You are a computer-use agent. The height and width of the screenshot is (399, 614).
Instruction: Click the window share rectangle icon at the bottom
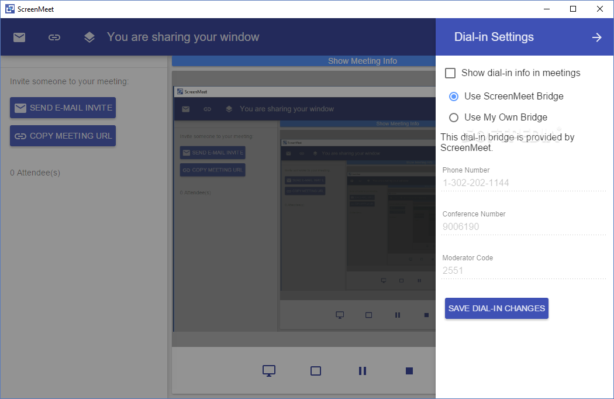316,371
